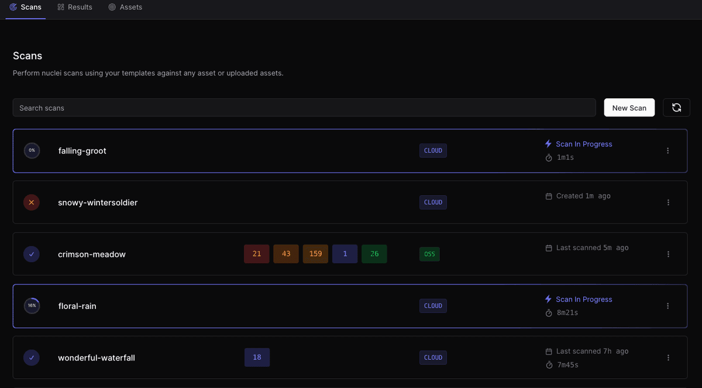Click the calendar icon on wonderful-waterfall row
The image size is (702, 388).
click(548, 351)
